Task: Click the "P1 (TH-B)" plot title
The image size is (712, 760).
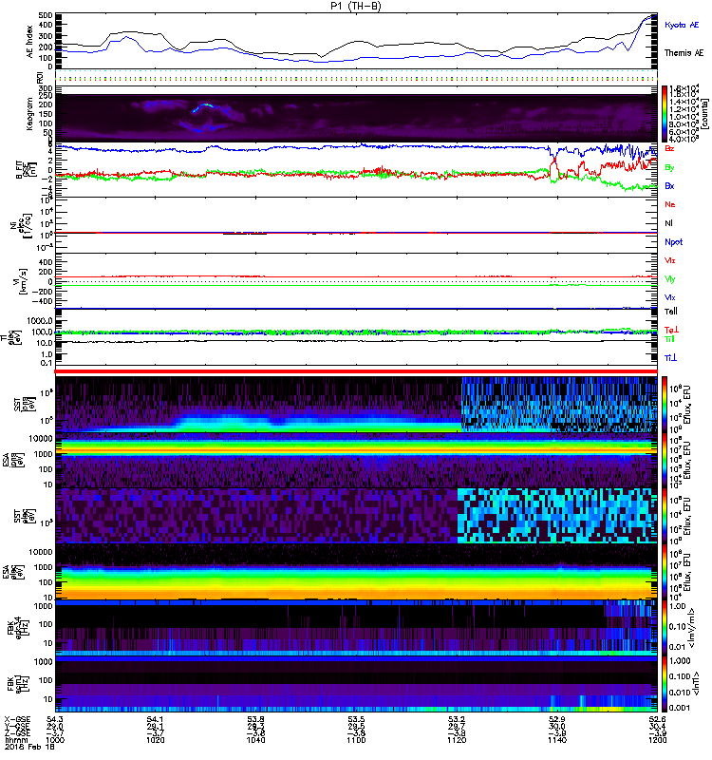Action: (x=356, y=7)
